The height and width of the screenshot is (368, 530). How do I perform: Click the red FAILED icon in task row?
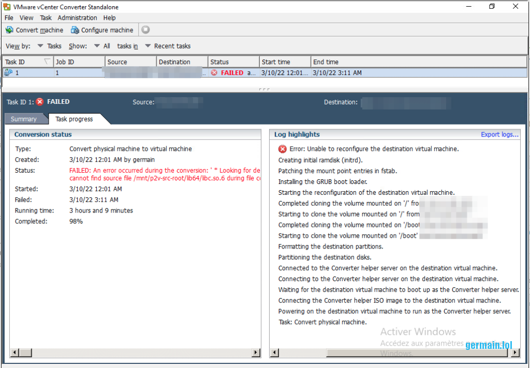pos(214,73)
